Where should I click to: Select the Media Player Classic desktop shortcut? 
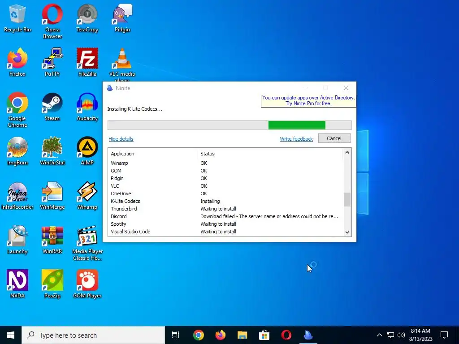[87, 243]
